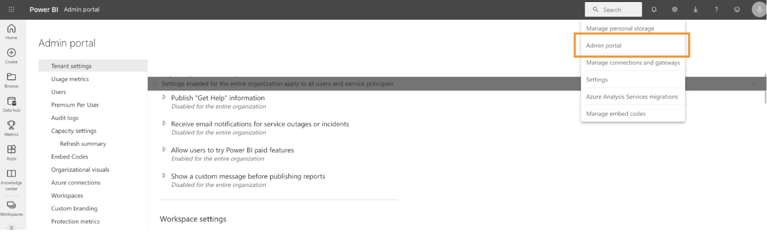Dismiss the settings info banner
This screenshot has height=232, width=767.
coord(753,84)
